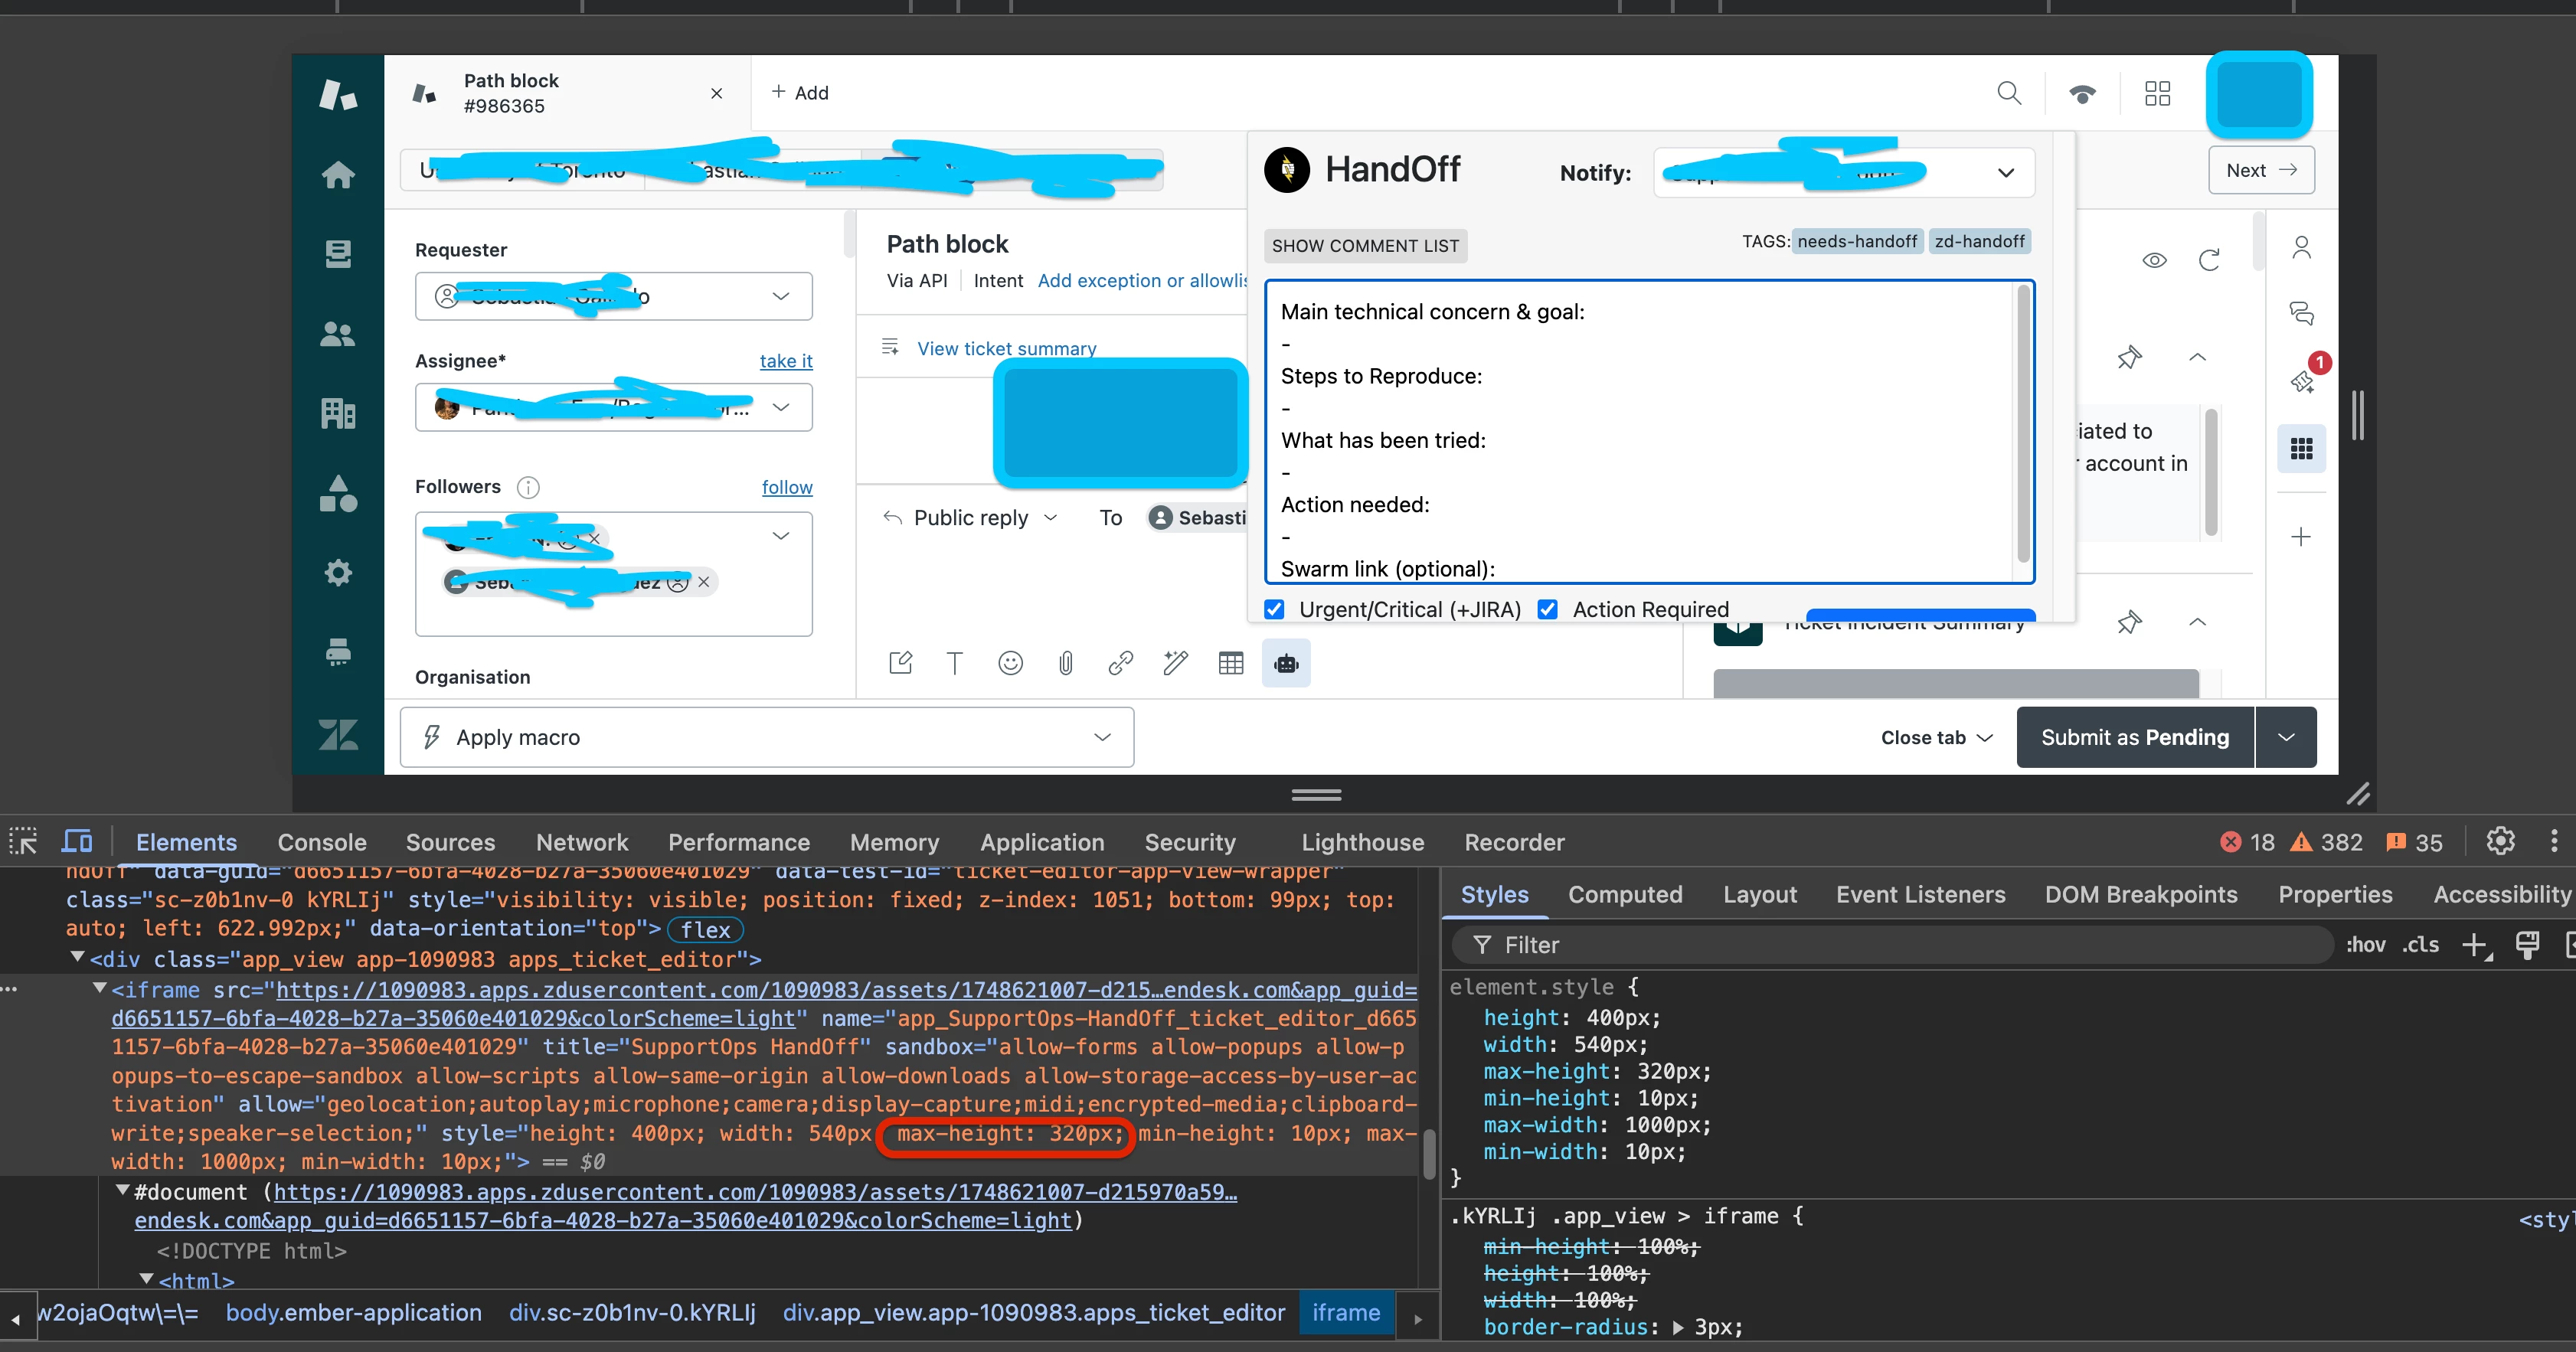The width and height of the screenshot is (2576, 1352).
Task: Open the Admin gear in left sidebar
Action: click(x=338, y=573)
